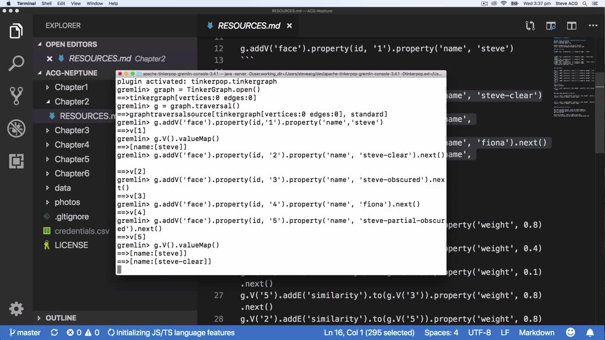Click the Synchronize Changes icon in status bar
This screenshot has width=605, height=340.
point(54,332)
